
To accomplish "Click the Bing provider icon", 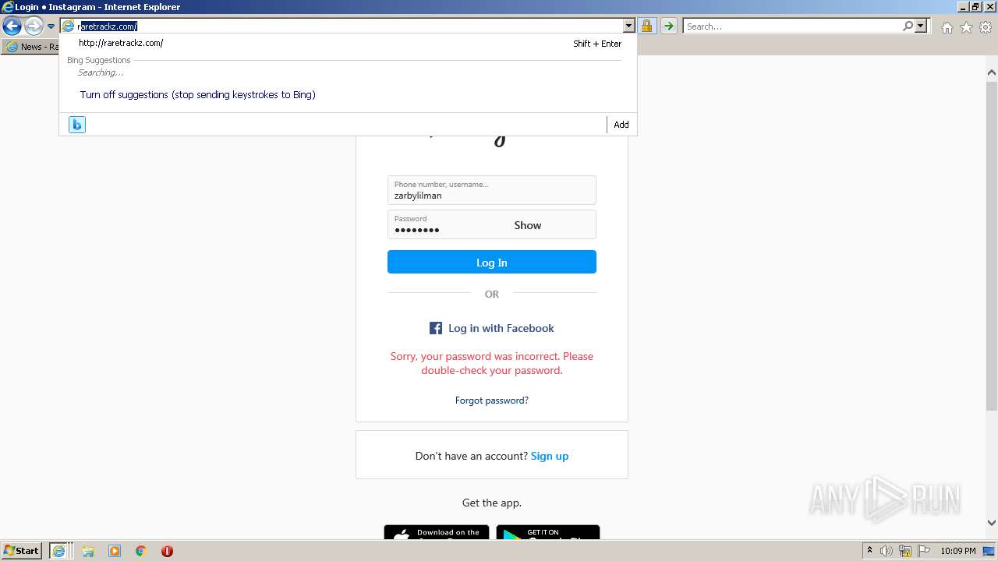I will [76, 125].
